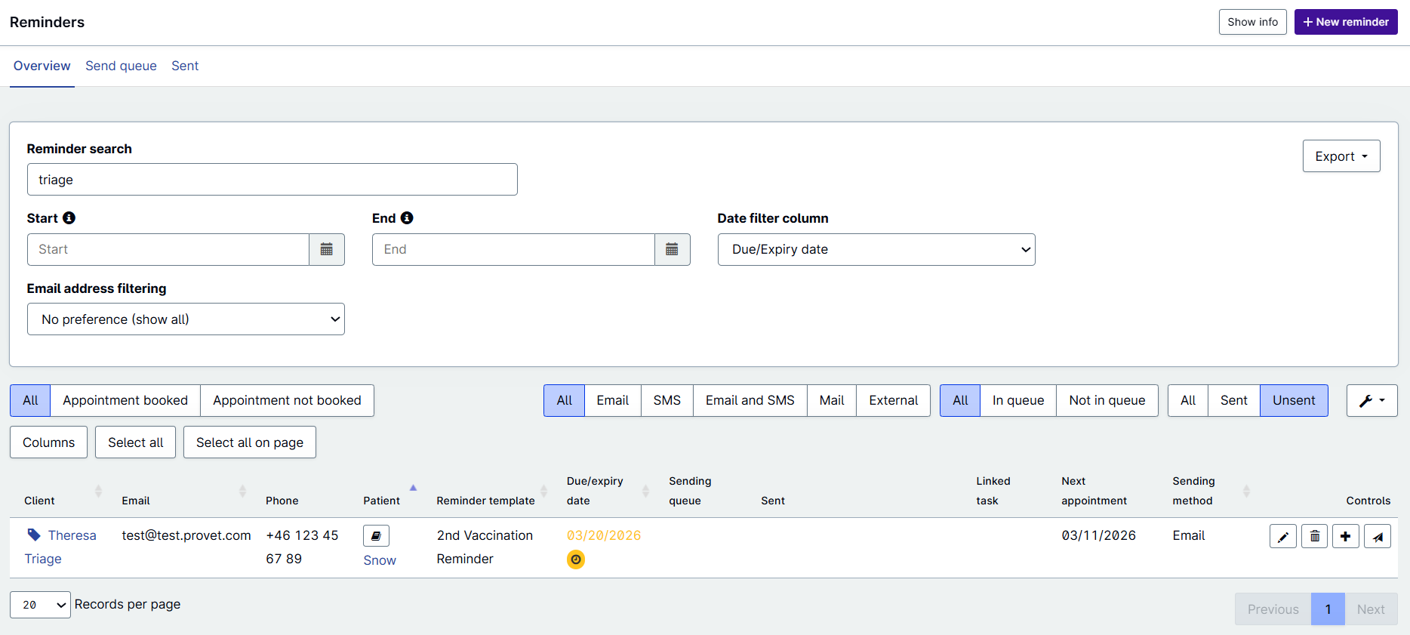The image size is (1410, 635).
Task: Click the orange clock icon under due date
Action: [576, 559]
